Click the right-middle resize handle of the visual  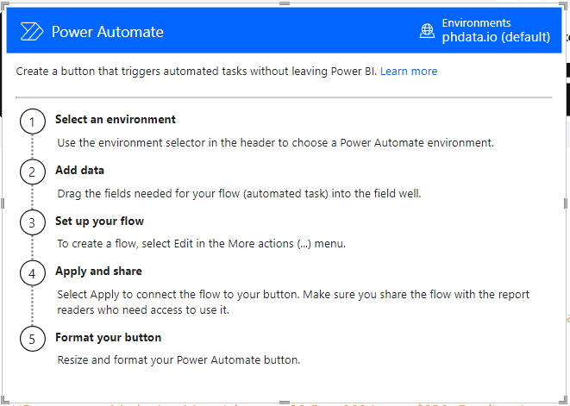point(567,203)
